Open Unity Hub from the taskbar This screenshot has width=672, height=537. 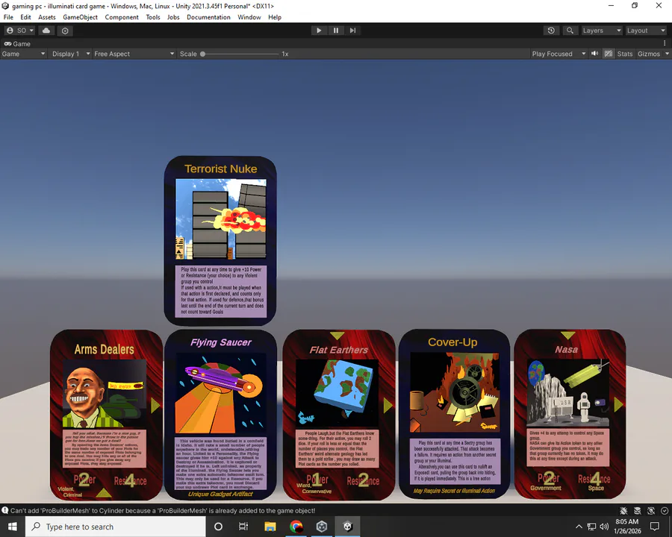pos(322,527)
